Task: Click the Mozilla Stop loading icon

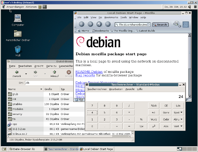Action: (x=108, y=24)
